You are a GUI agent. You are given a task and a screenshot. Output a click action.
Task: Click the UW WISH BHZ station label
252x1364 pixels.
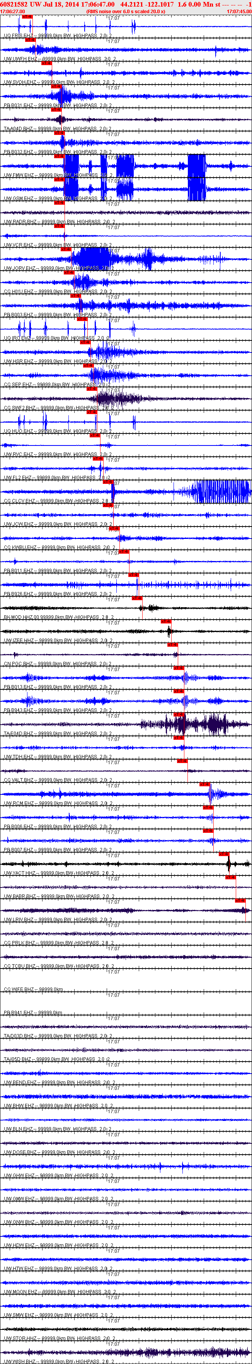(x=20, y=1361)
